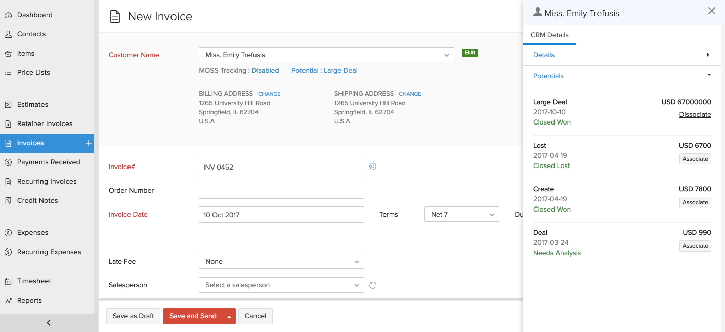725x332 pixels.
Task: Select Estimates in the navigation menu
Action: (x=32, y=104)
